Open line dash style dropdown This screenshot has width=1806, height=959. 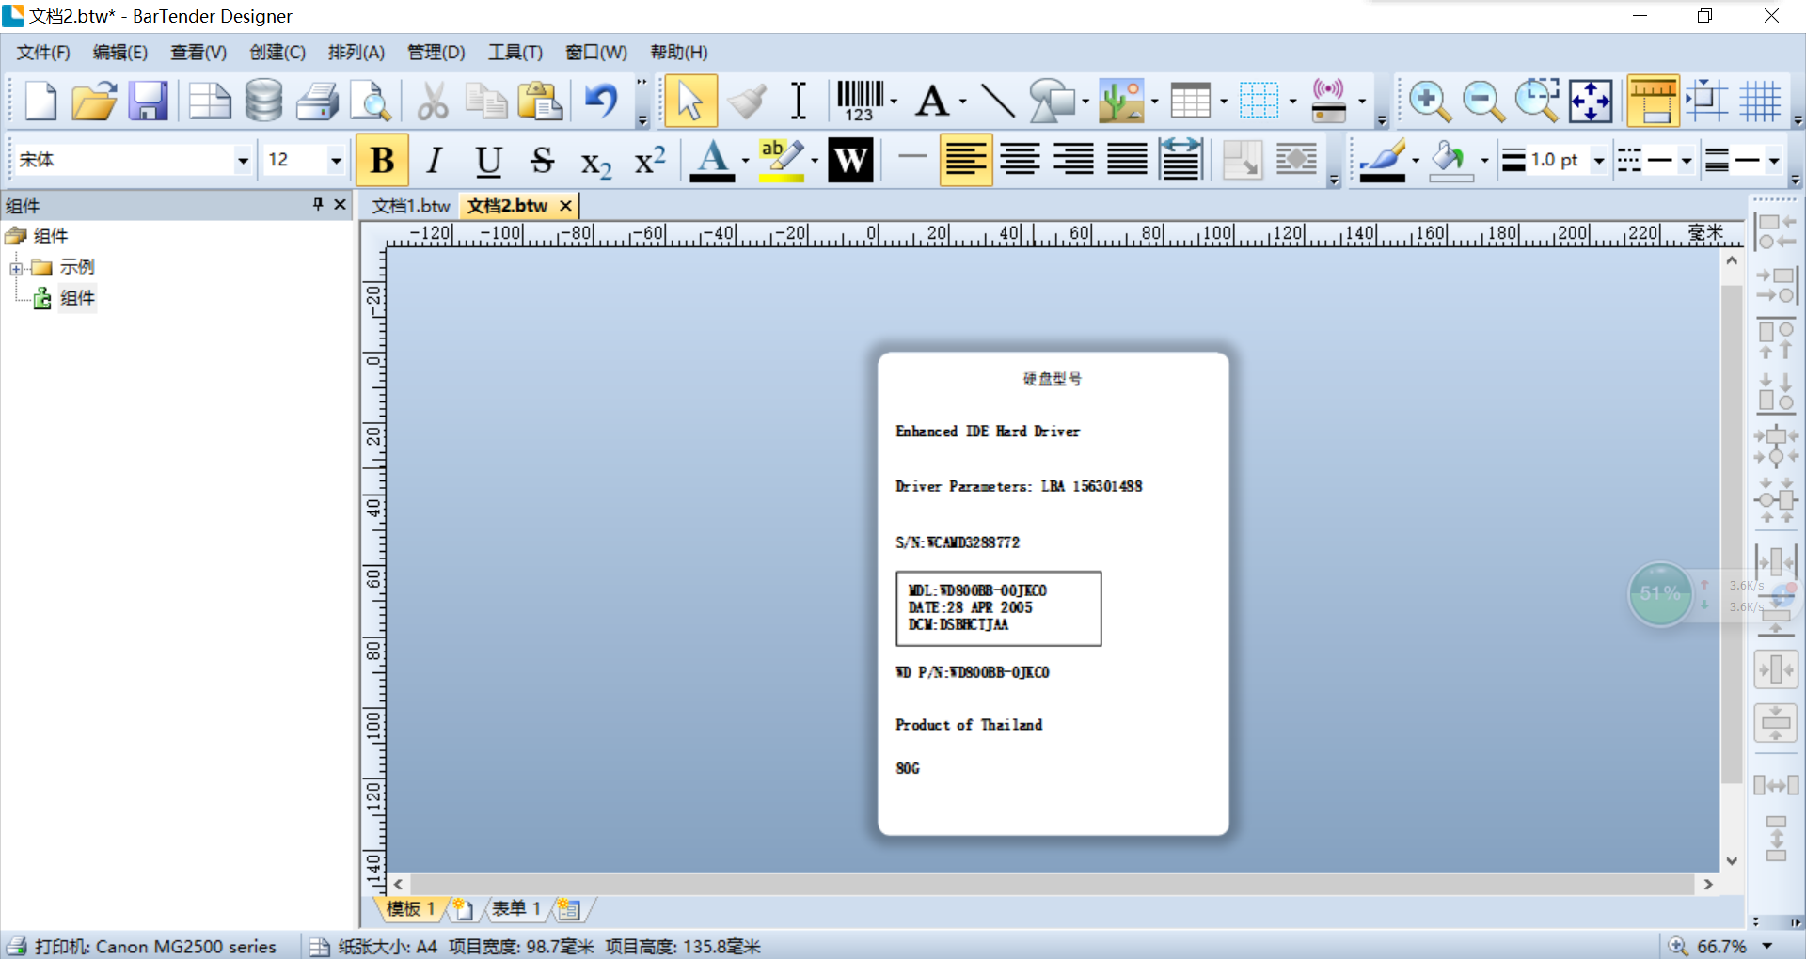pos(1687,161)
